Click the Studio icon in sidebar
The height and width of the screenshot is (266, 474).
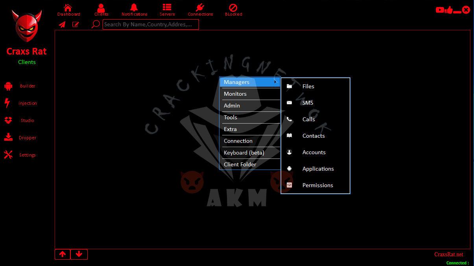coord(8,120)
